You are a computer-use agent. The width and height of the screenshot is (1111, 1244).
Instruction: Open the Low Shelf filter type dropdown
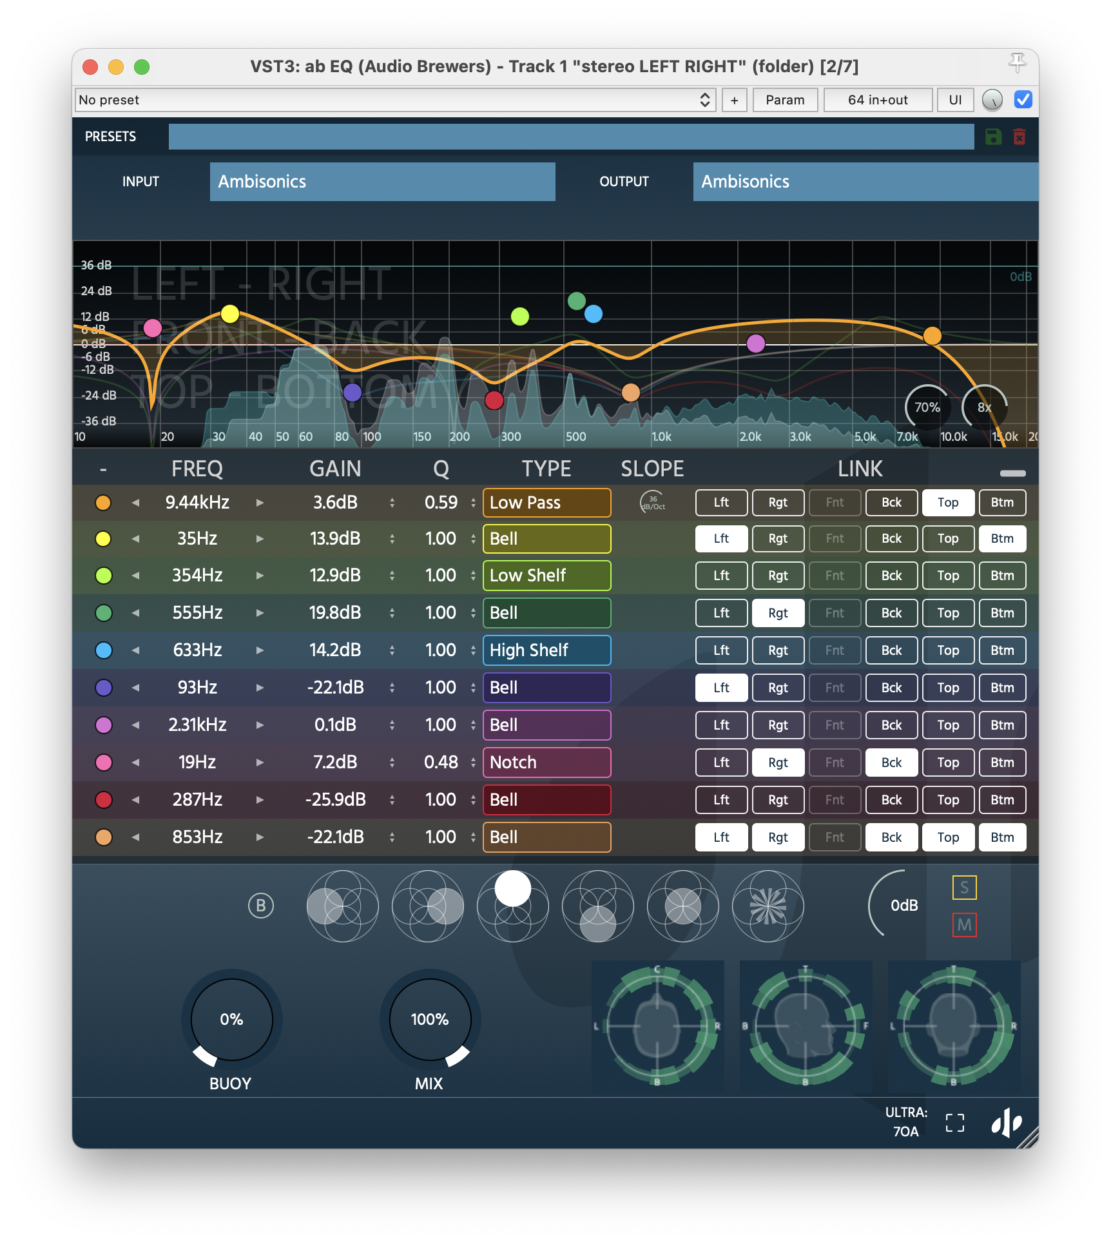pos(546,576)
